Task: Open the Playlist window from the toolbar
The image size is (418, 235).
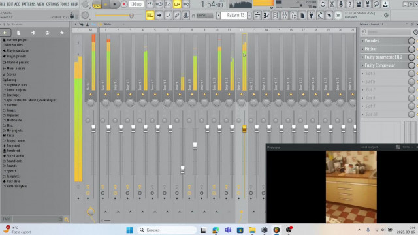Action: click(x=257, y=16)
